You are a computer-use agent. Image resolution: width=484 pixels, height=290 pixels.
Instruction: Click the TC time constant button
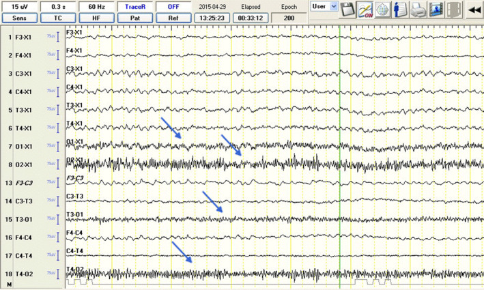58,18
